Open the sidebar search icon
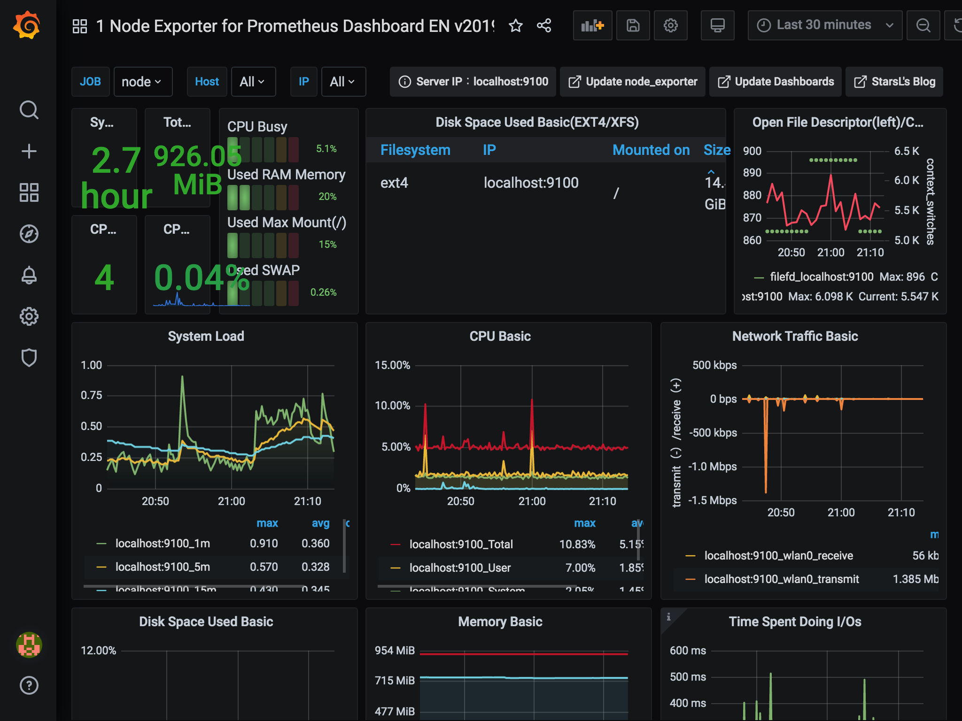Screen dimensions: 962x721 29,110
